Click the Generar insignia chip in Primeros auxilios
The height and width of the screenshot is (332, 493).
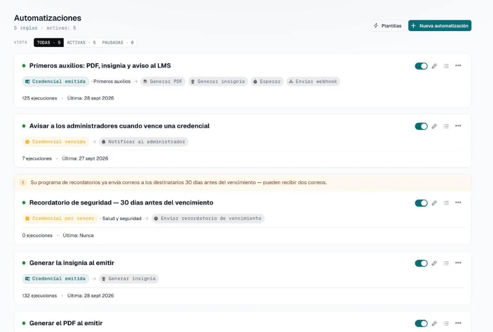pos(218,81)
